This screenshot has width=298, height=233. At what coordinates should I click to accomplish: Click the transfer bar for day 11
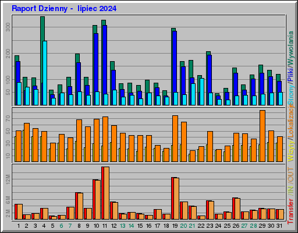[x=105, y=193]
